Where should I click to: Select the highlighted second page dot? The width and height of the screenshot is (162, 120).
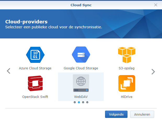click(x=79, y=102)
